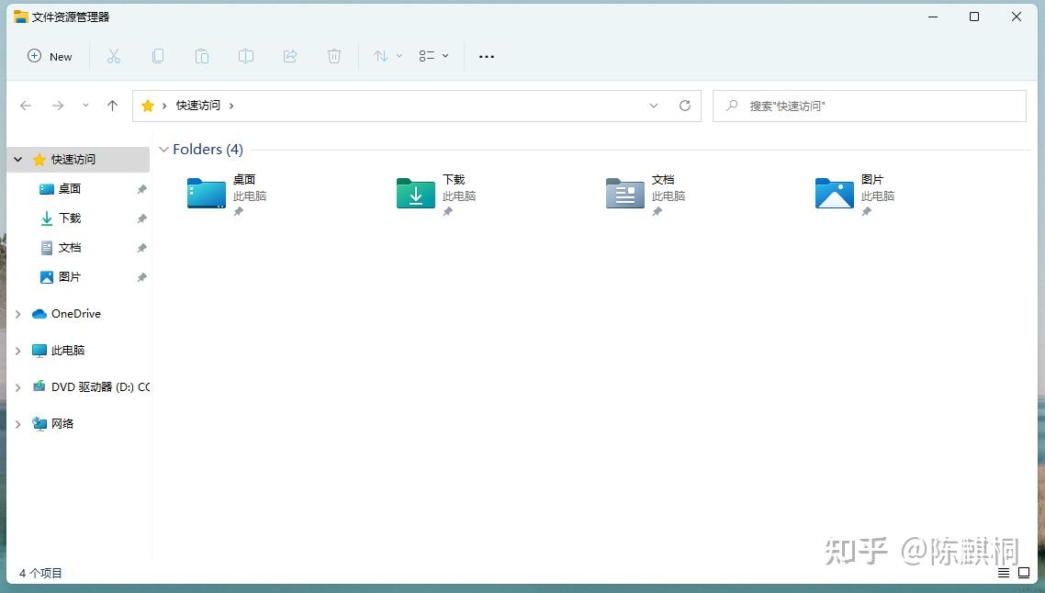Select the 桌面 folder icon in main pane
This screenshot has height=593, width=1045.
206,193
